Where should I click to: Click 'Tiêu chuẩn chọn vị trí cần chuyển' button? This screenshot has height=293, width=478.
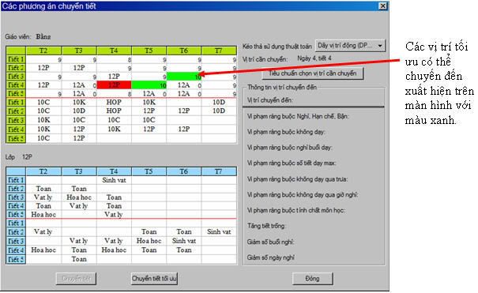pos(312,73)
